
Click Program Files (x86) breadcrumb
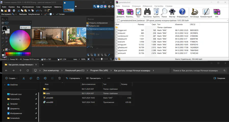tap(99, 71)
